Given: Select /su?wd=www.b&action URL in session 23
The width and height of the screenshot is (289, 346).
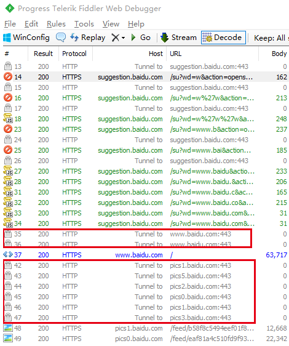Looking at the screenshot, I should (x=212, y=129).
